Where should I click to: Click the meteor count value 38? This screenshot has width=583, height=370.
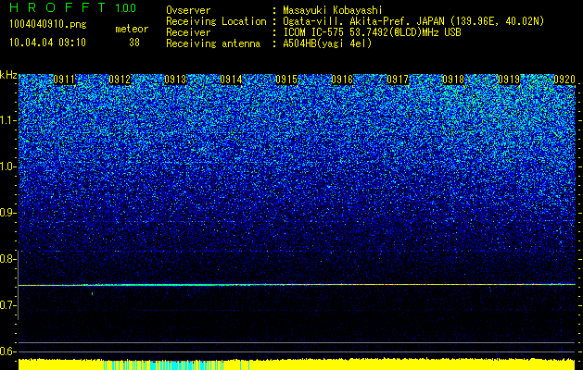click(x=134, y=43)
